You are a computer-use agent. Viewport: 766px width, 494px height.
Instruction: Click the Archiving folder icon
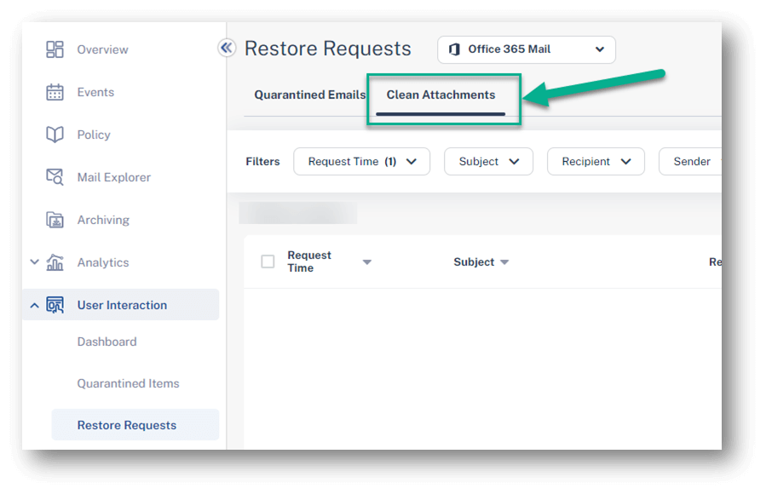[x=55, y=220]
